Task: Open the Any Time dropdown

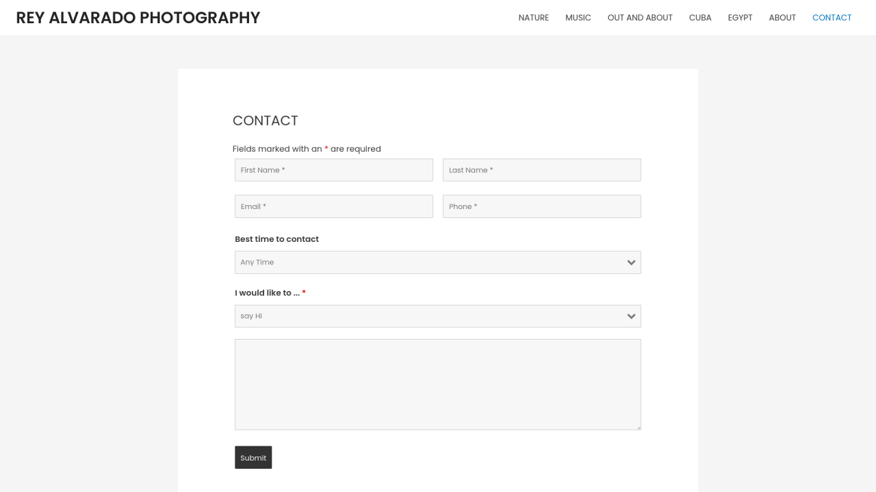Action: coord(424,262)
